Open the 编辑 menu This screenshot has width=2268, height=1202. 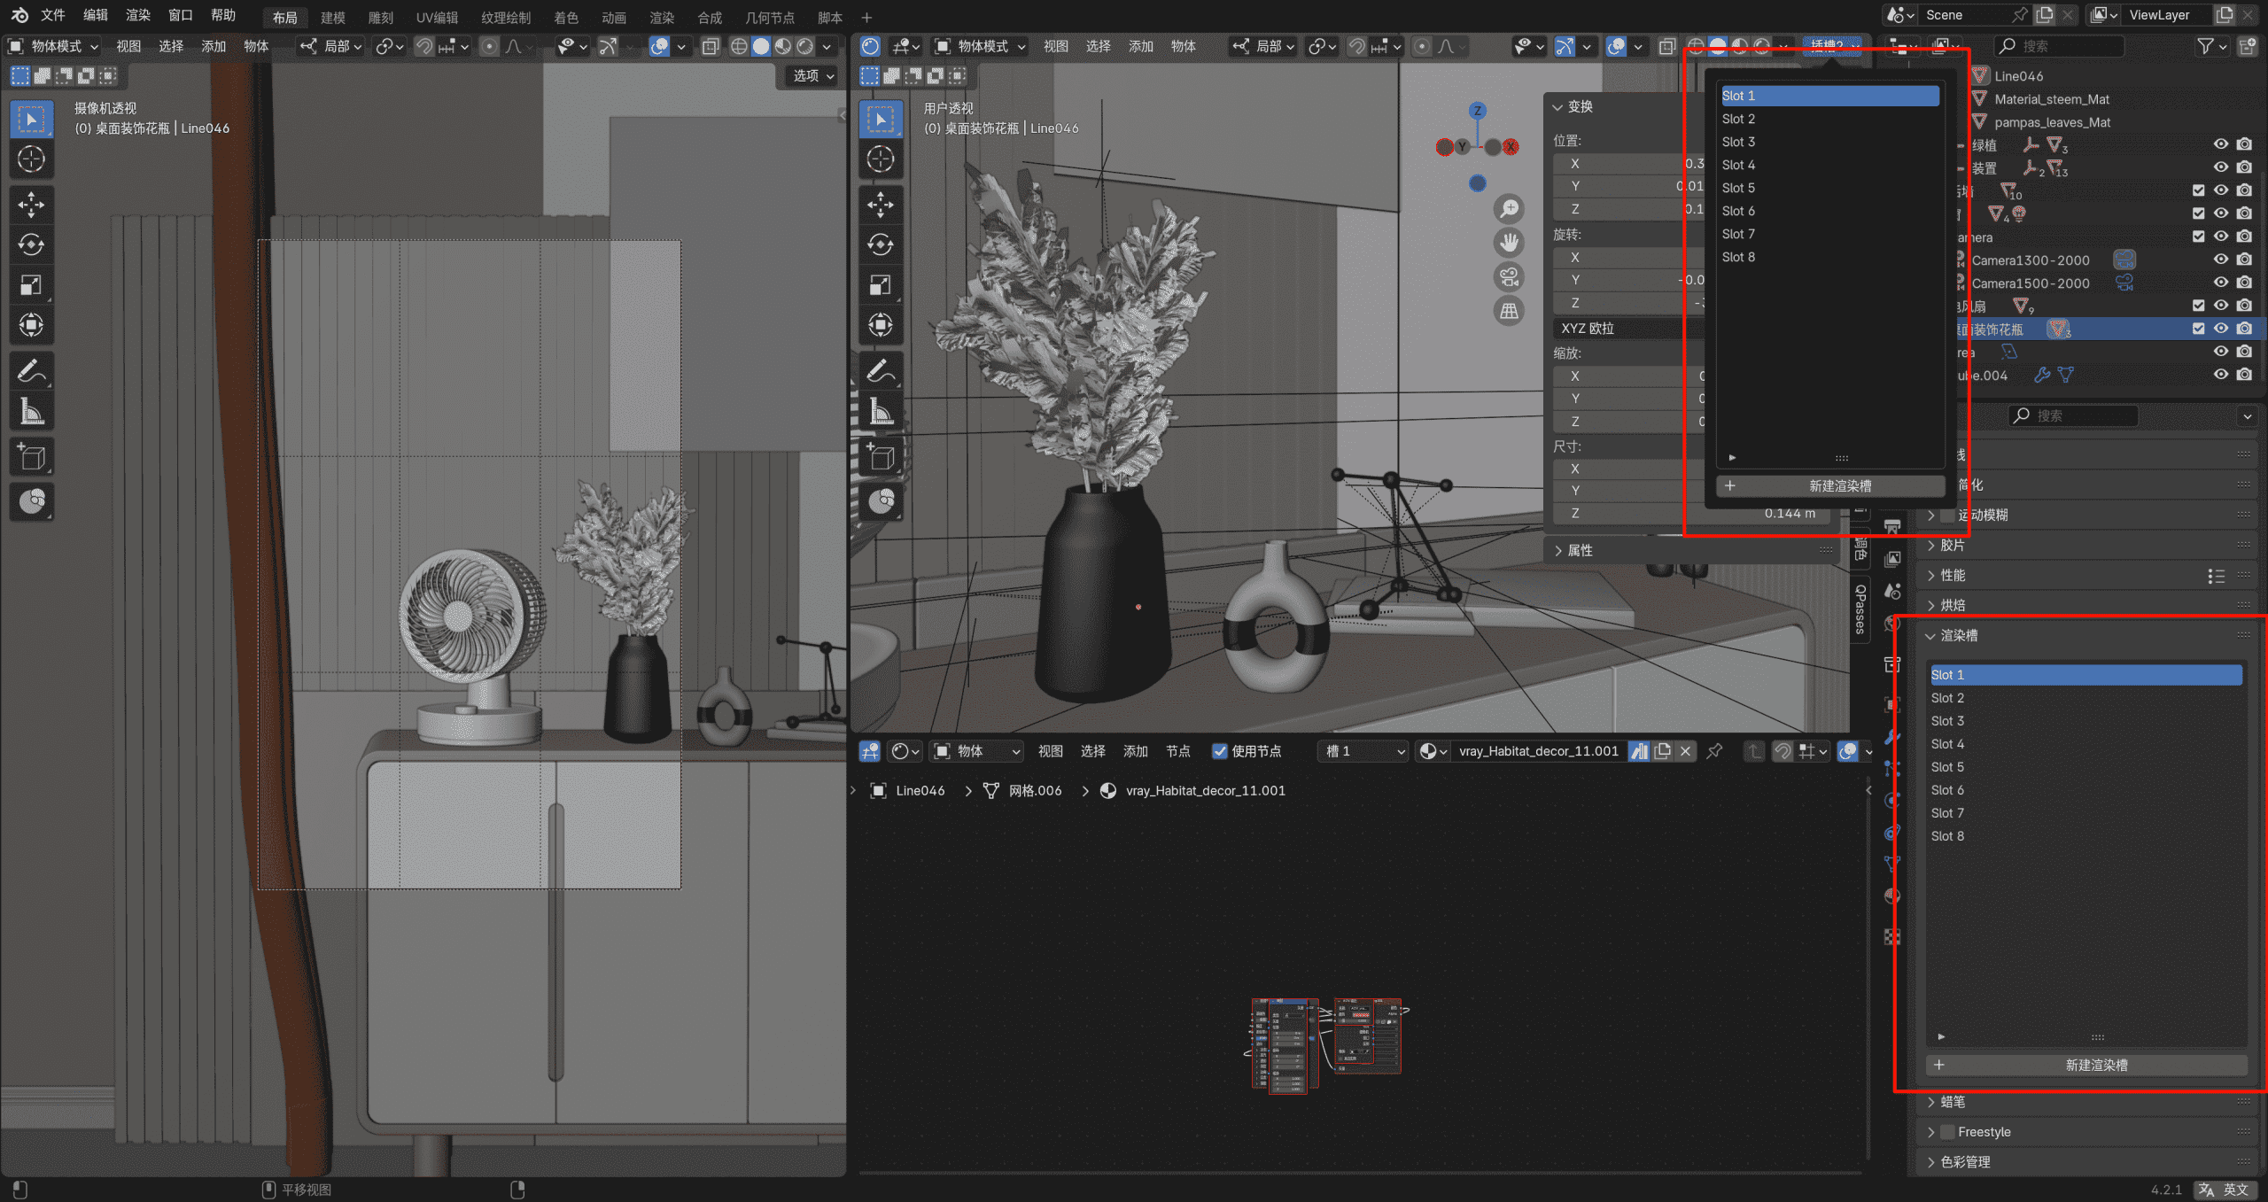pyautogui.click(x=95, y=15)
